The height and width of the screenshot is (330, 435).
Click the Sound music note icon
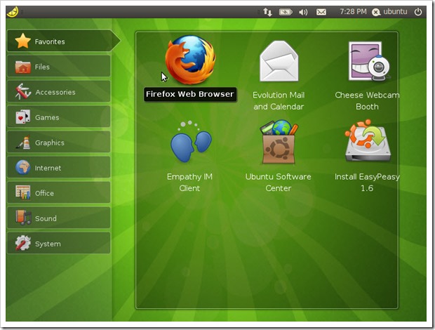[x=23, y=218]
